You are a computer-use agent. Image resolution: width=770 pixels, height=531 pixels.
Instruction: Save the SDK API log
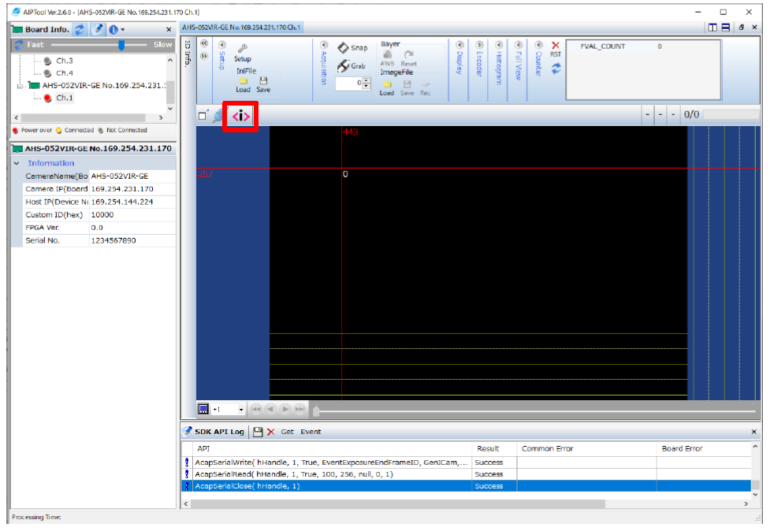point(258,432)
